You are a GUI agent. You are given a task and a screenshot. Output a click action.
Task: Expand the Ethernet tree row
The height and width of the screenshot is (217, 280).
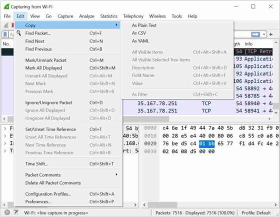pos(5,136)
